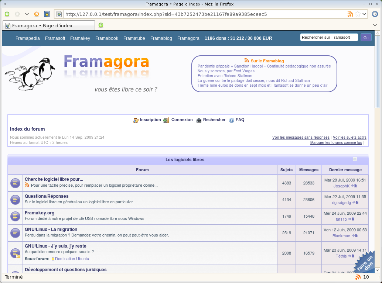Select the Framagora Page d'index tab

(x=48, y=25)
